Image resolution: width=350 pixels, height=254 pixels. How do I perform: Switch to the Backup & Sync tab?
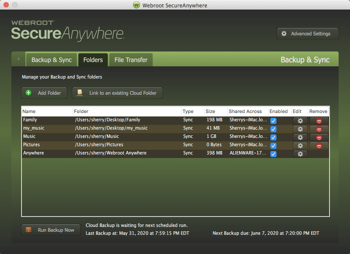coord(52,60)
